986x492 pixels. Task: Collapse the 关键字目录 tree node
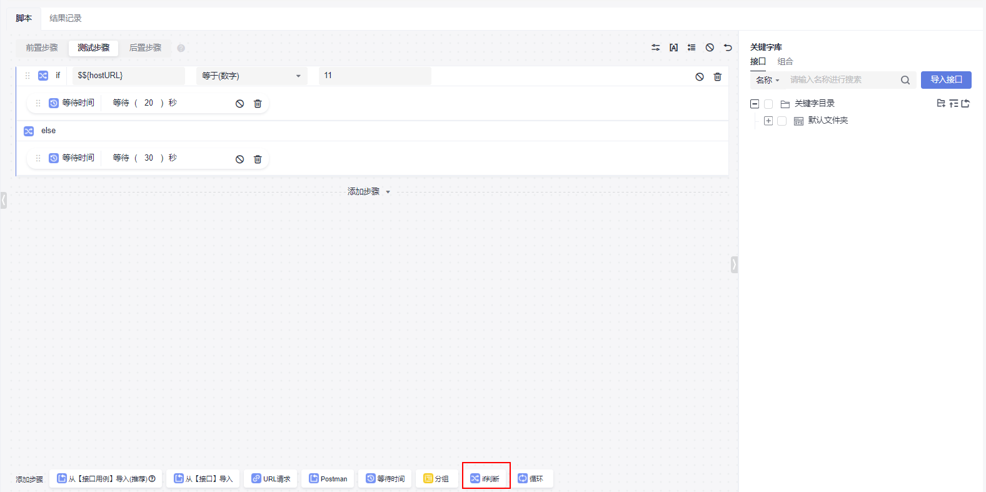(x=755, y=104)
